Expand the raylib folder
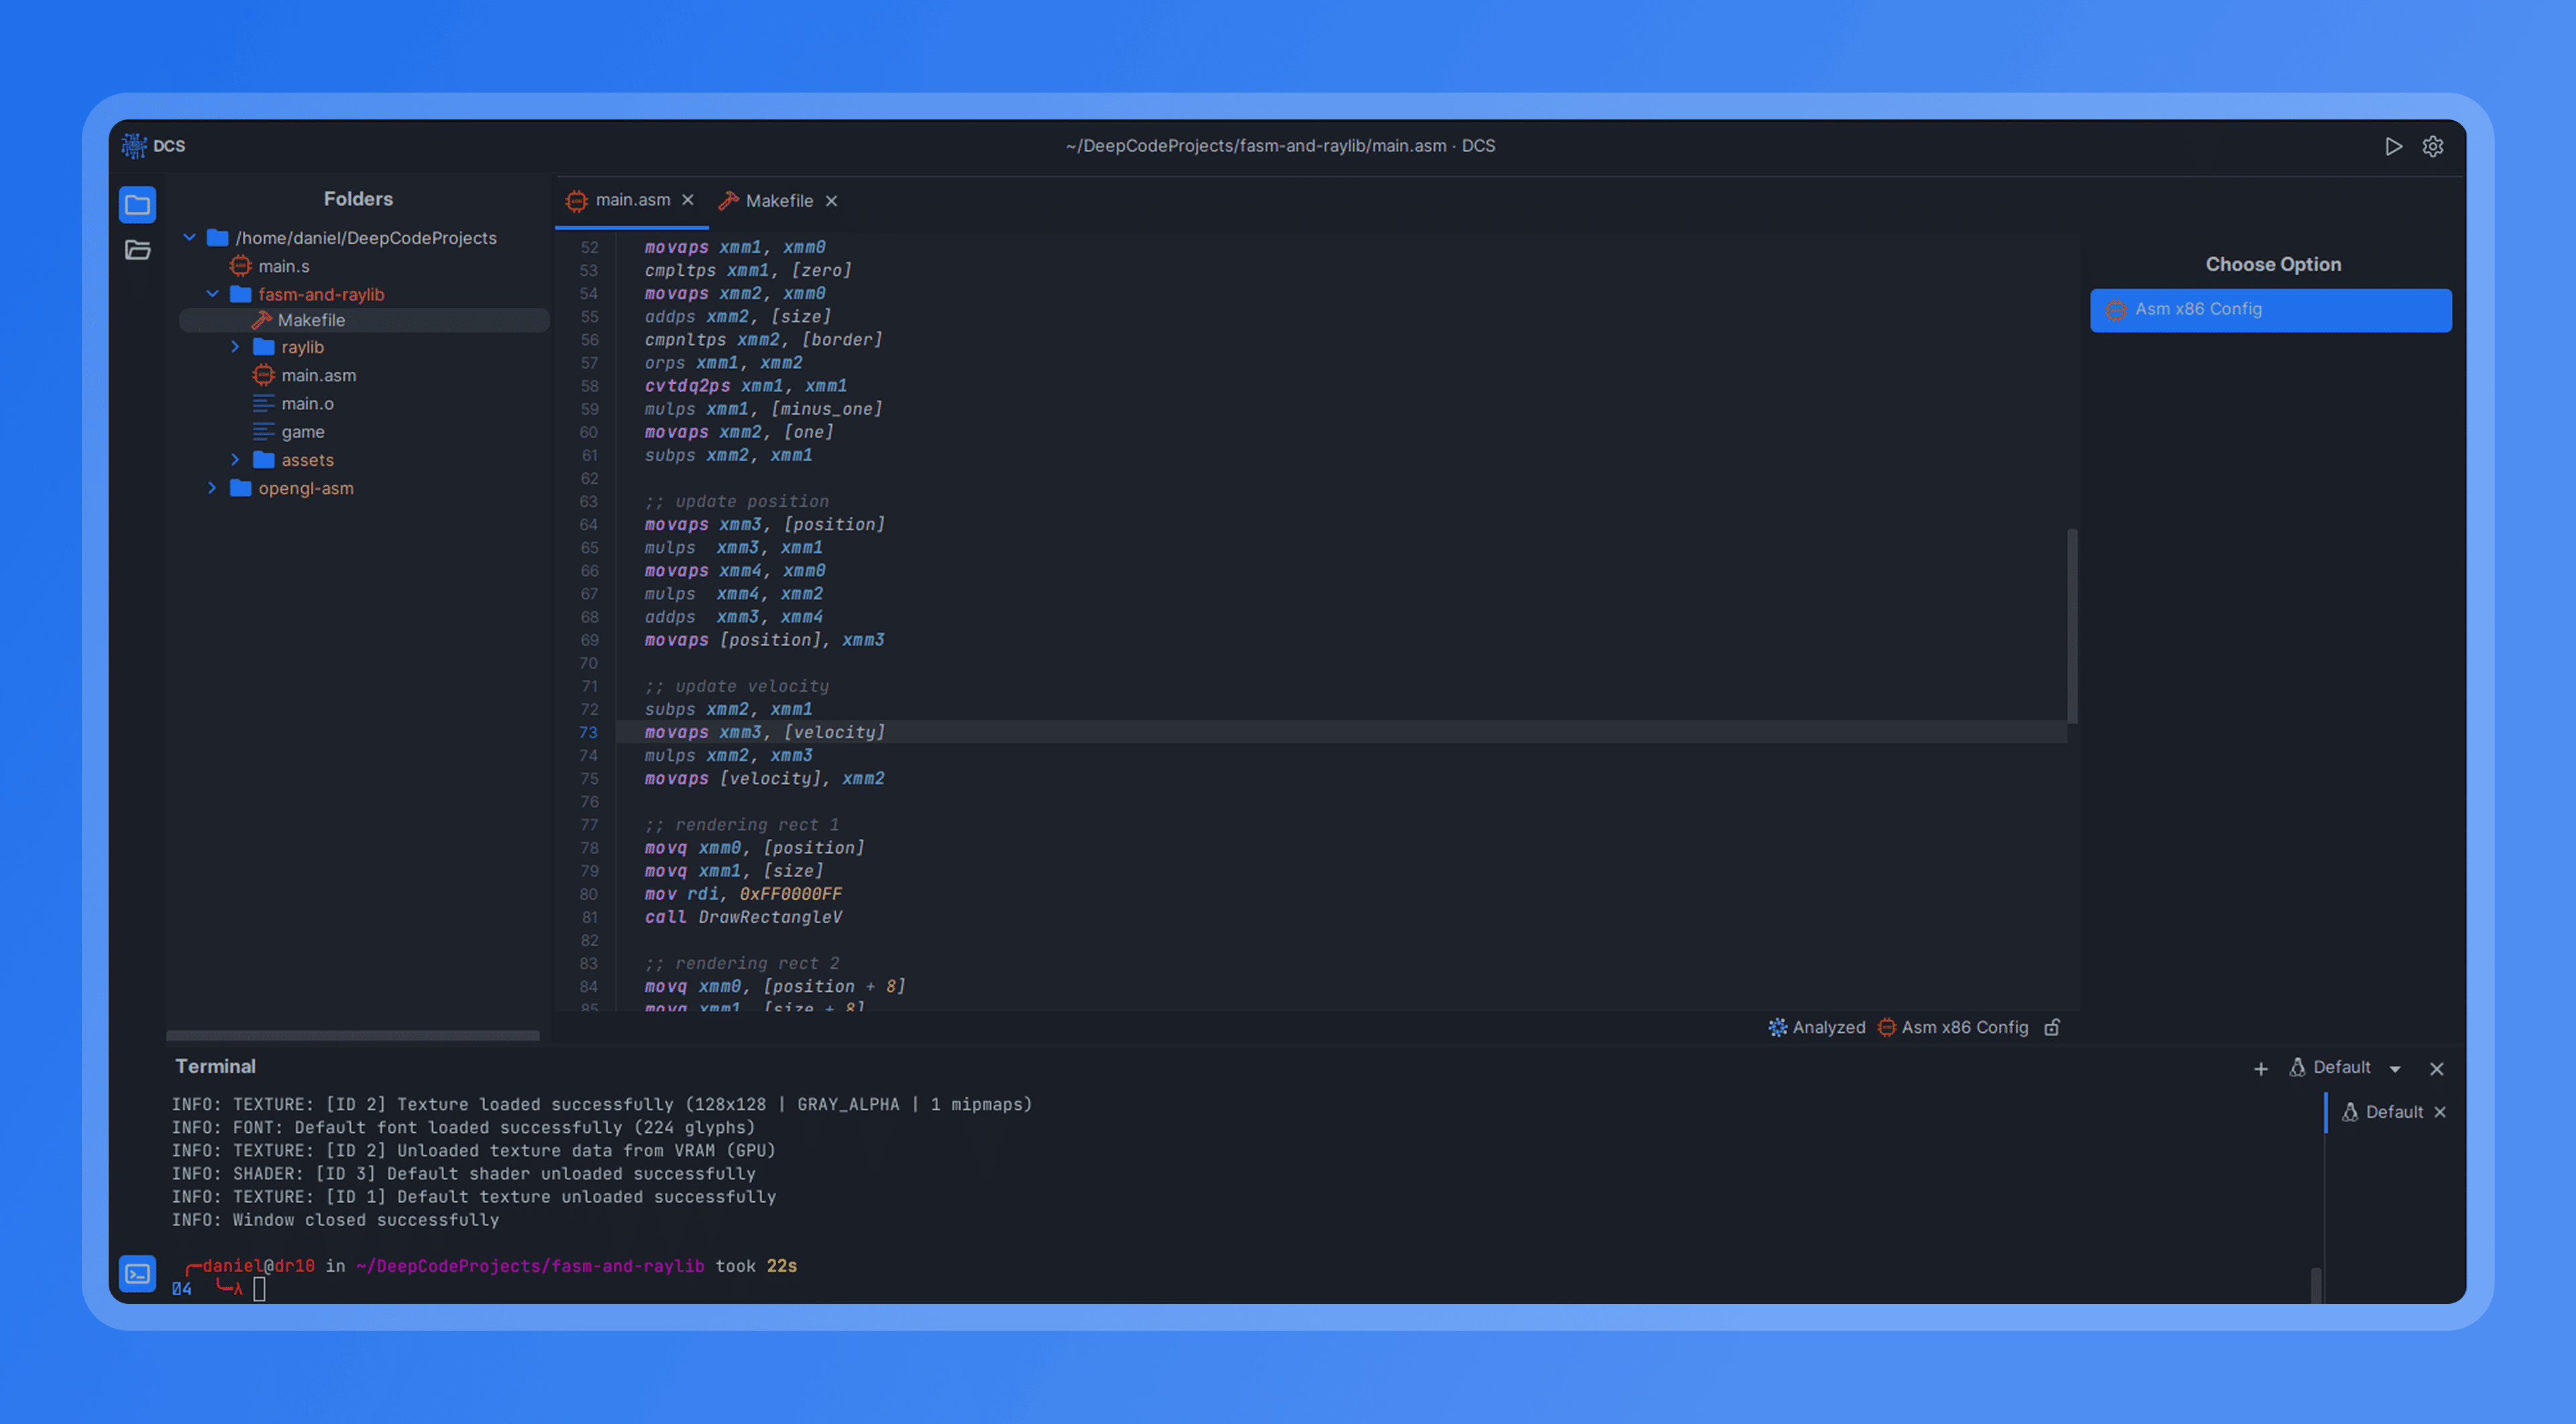The width and height of the screenshot is (2576, 1424). tap(235, 347)
